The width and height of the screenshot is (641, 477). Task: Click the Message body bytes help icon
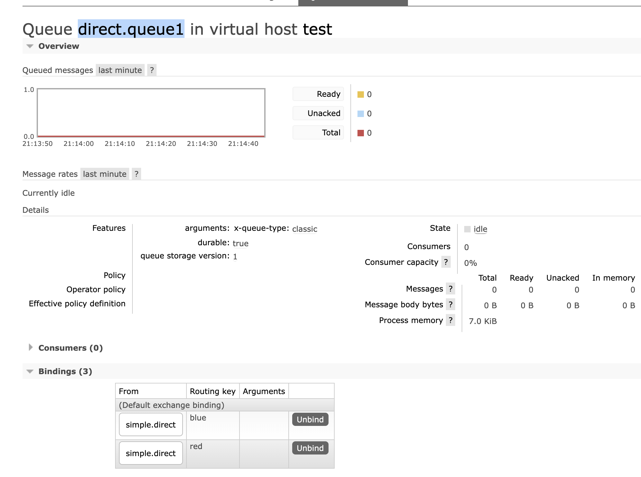tap(450, 304)
